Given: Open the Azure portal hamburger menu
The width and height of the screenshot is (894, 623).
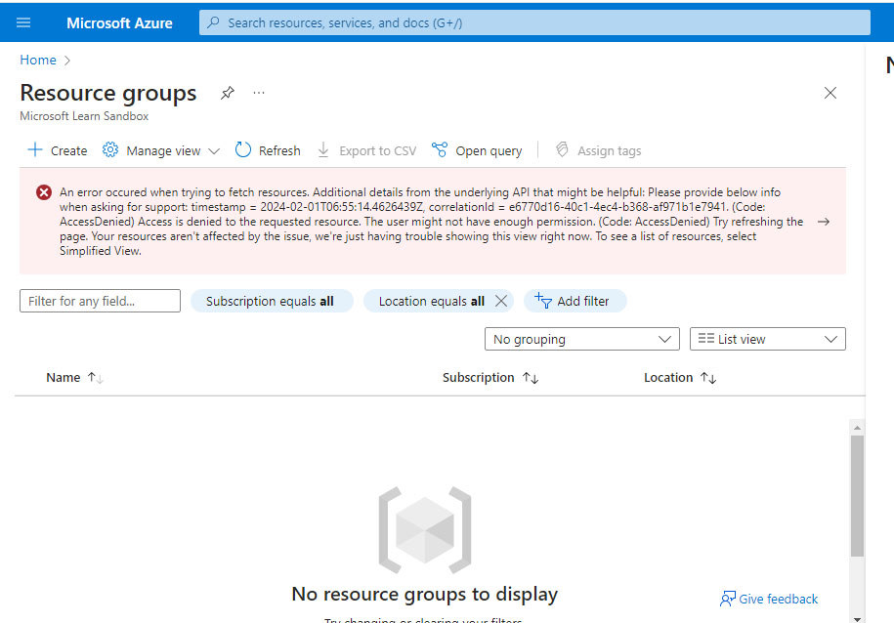Looking at the screenshot, I should click(x=23, y=22).
